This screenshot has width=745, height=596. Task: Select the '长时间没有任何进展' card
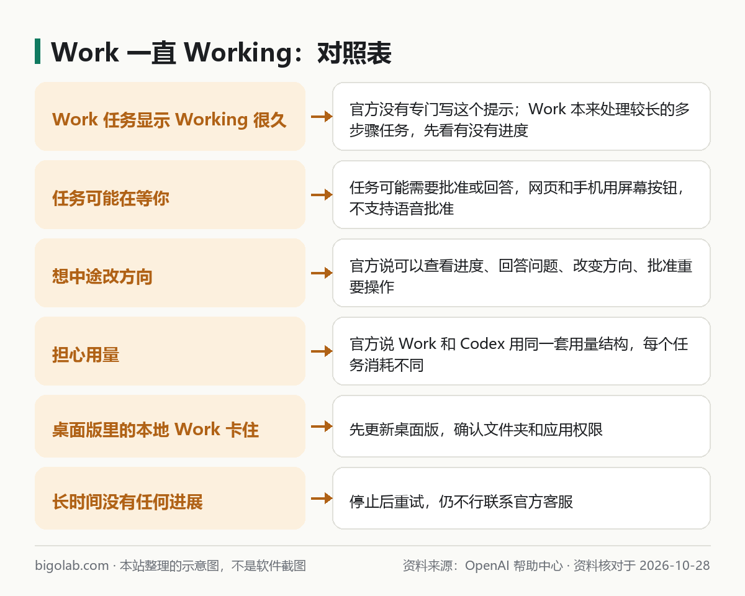(170, 498)
